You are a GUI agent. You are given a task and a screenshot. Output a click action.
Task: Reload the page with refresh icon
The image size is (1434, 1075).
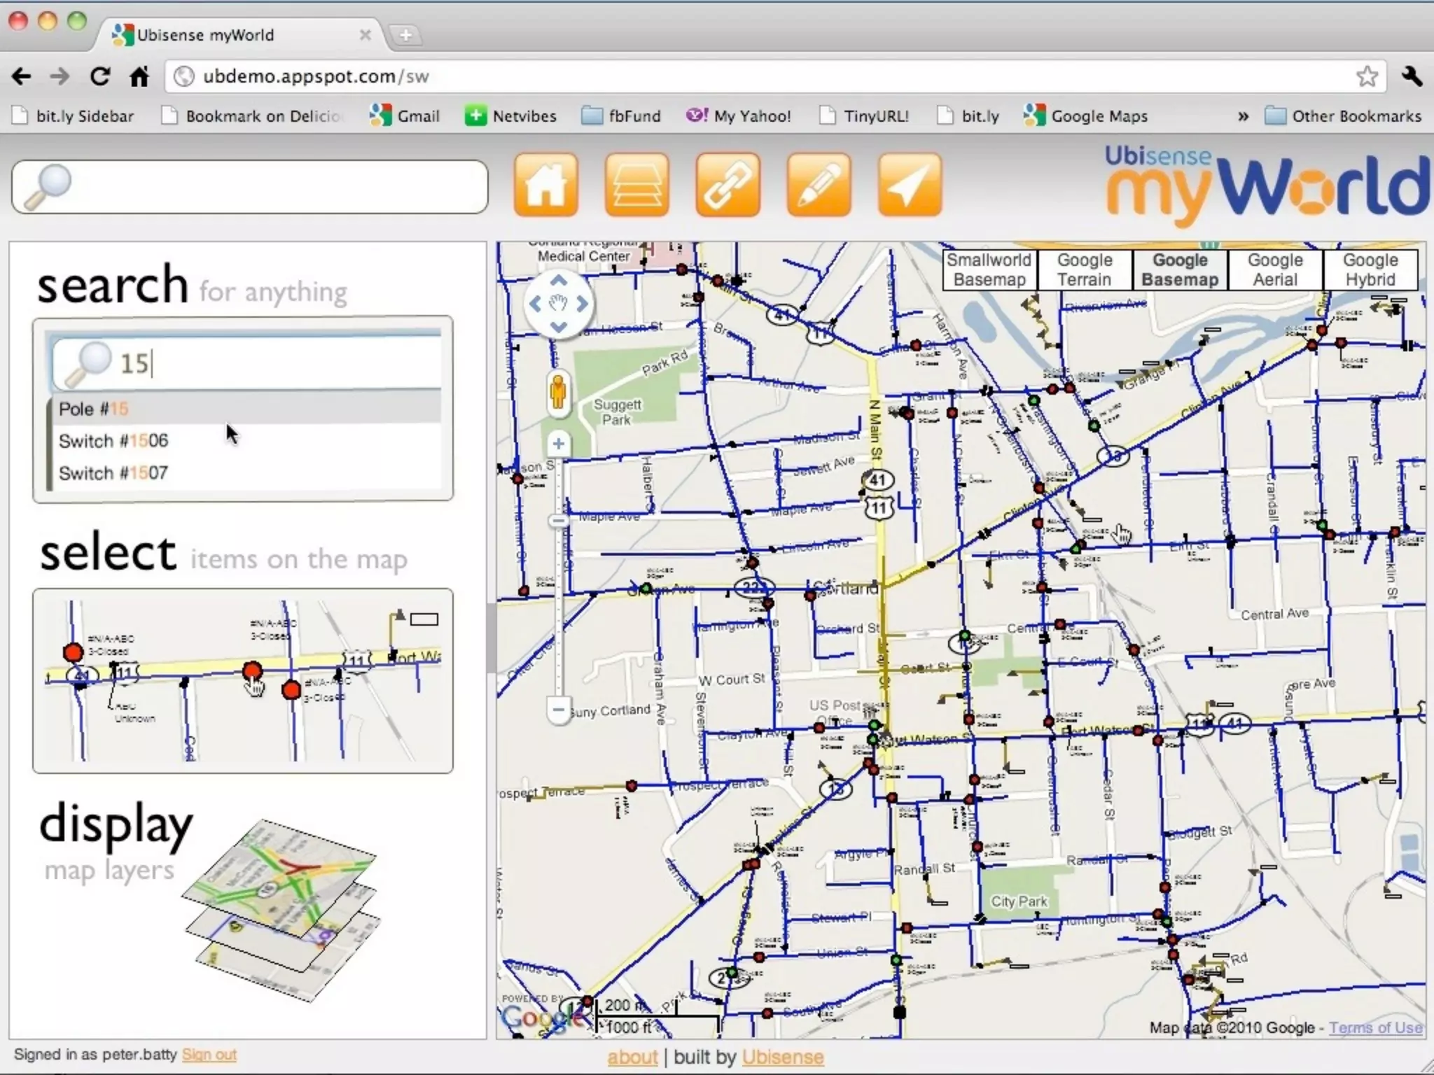click(100, 76)
